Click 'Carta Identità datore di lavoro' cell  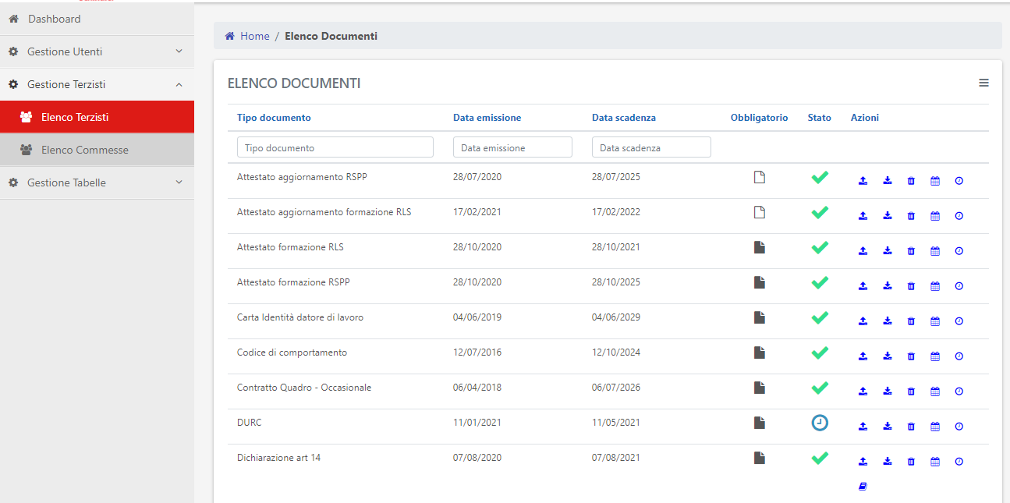300,317
